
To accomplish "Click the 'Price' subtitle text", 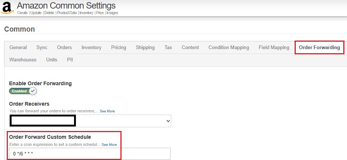I will (100, 13).
